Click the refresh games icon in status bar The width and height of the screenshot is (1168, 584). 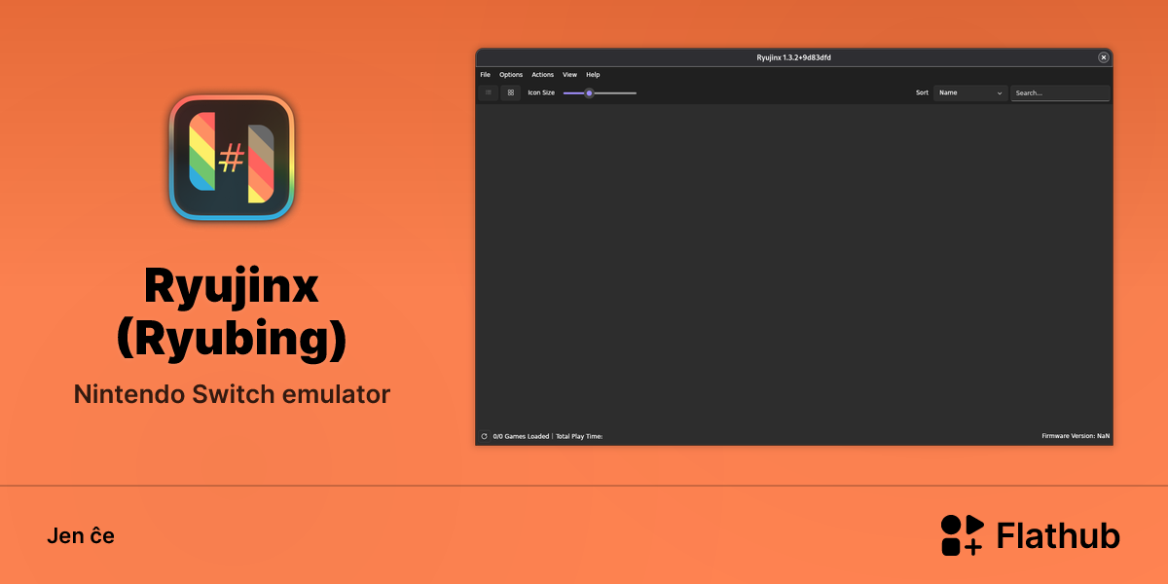click(x=484, y=436)
